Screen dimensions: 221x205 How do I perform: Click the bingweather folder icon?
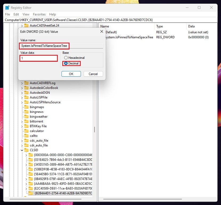tap(26, 116)
